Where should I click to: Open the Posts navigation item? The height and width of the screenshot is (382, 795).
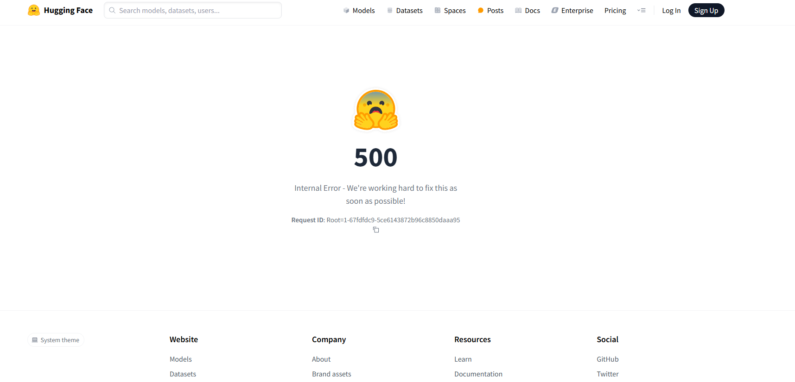click(490, 10)
